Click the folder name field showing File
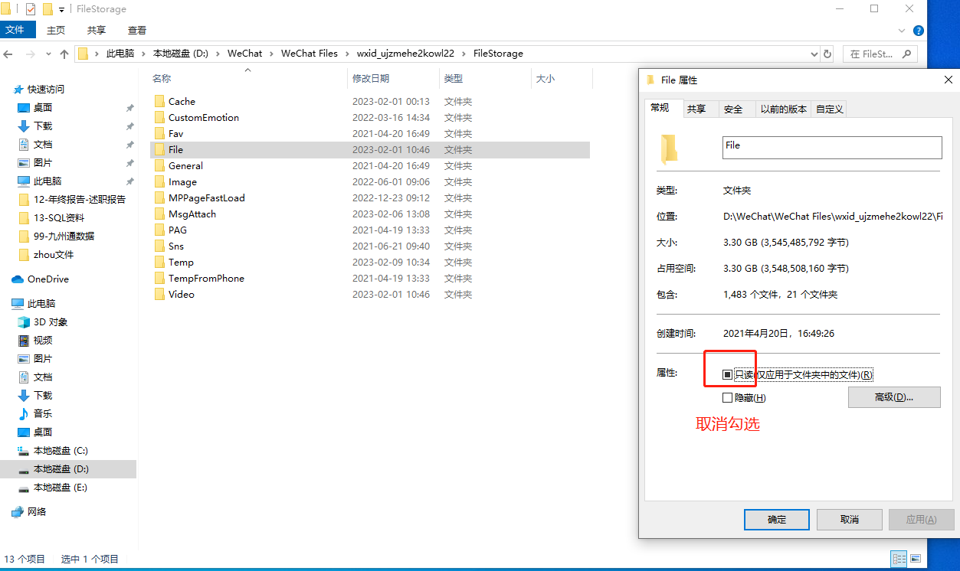The height and width of the screenshot is (571, 960). click(x=832, y=148)
